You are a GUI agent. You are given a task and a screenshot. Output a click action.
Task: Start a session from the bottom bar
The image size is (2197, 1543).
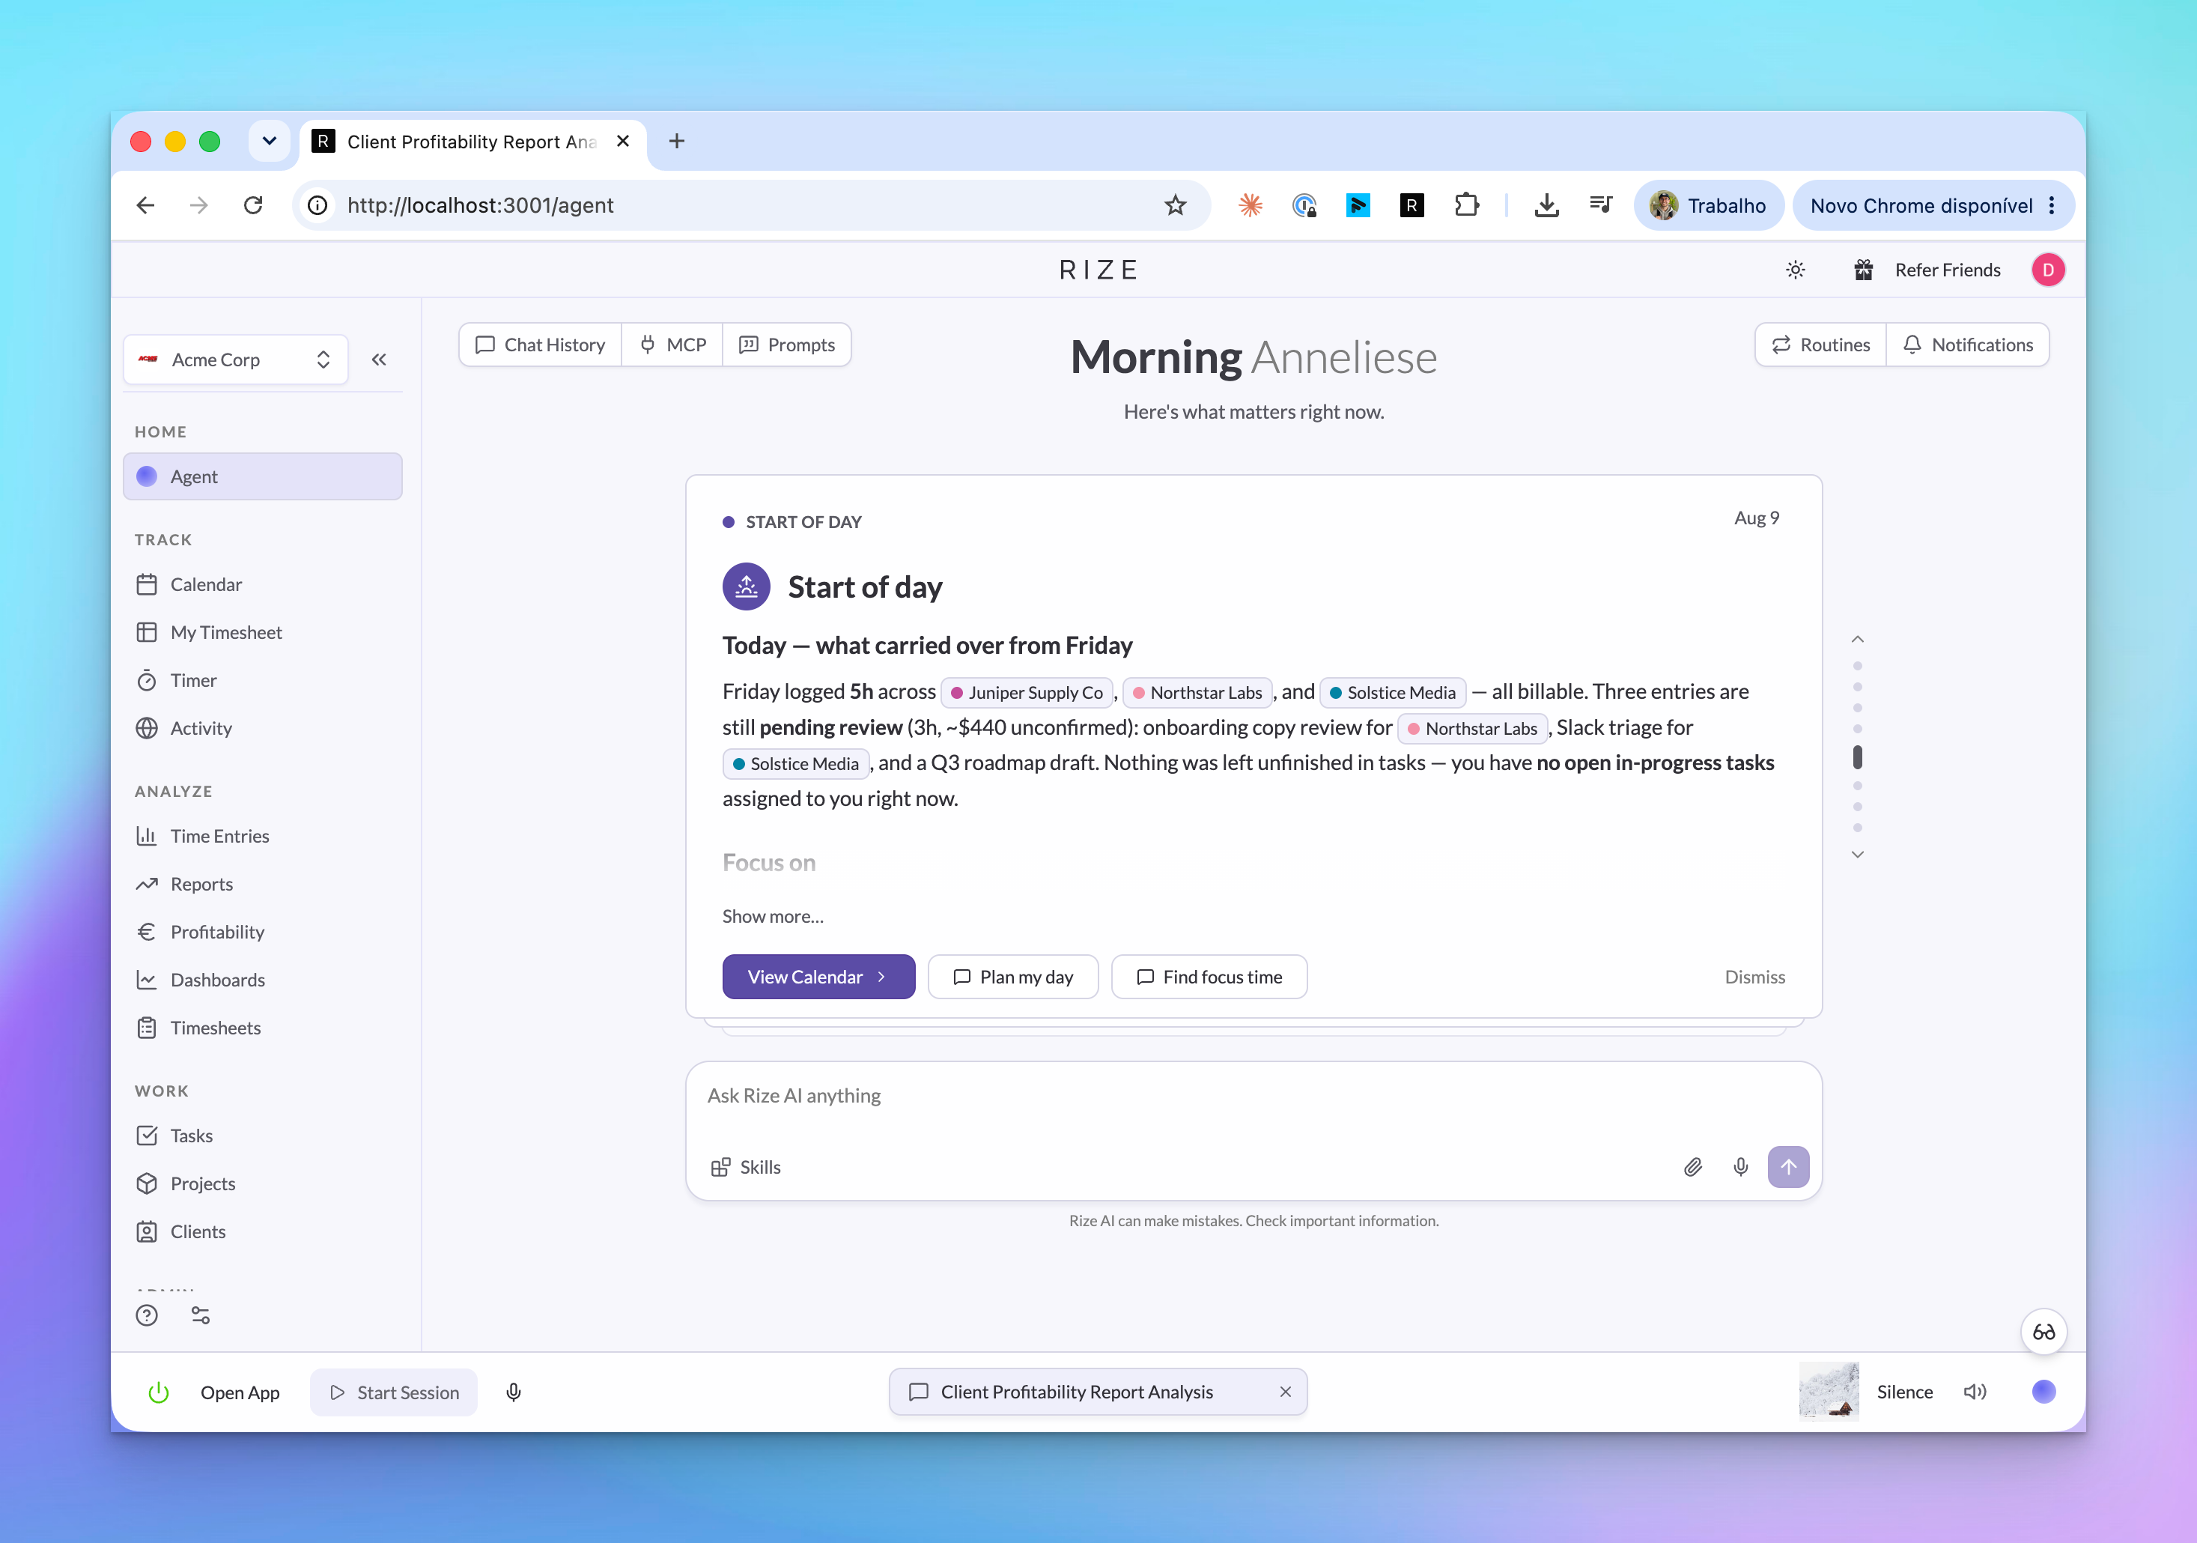(x=393, y=1392)
